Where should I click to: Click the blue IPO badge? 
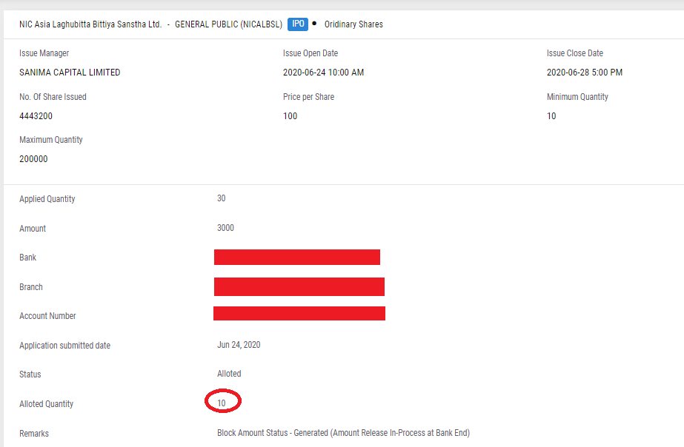point(298,24)
